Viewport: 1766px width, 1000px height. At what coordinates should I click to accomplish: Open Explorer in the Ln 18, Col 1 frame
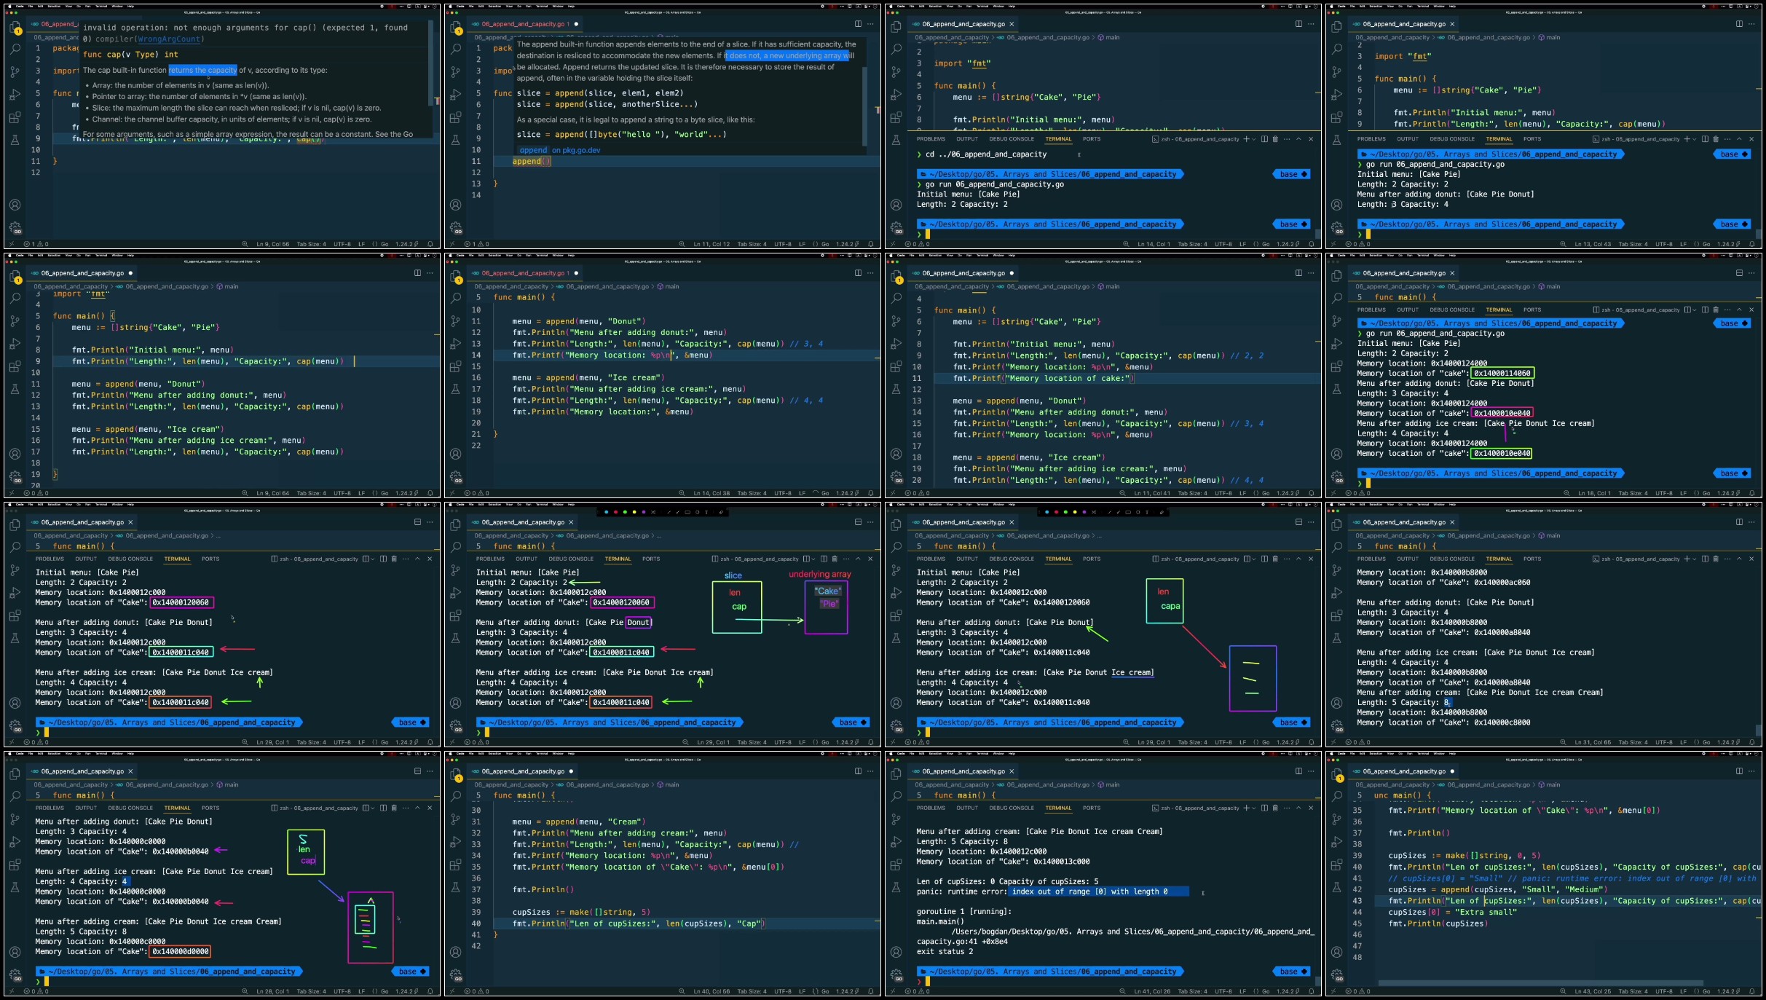pos(1337,275)
